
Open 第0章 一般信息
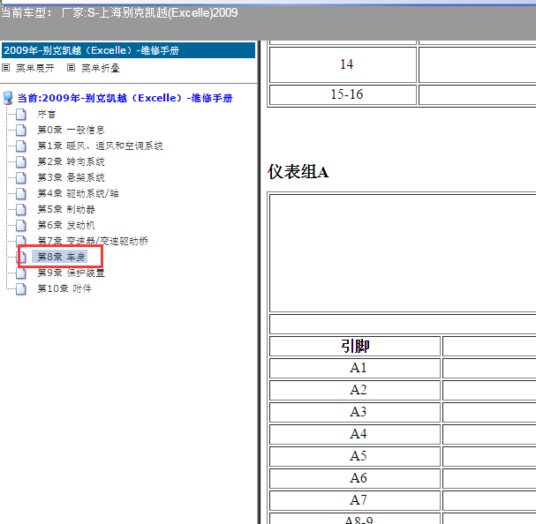point(71,131)
